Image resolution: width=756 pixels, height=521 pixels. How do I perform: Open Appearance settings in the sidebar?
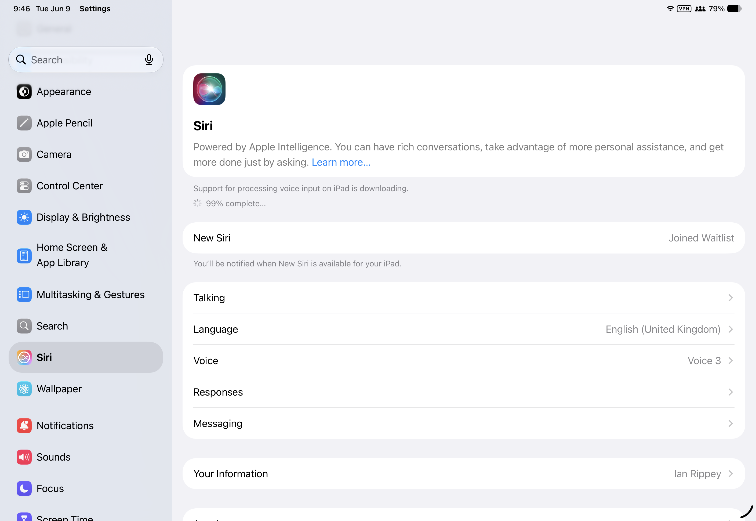pos(86,92)
